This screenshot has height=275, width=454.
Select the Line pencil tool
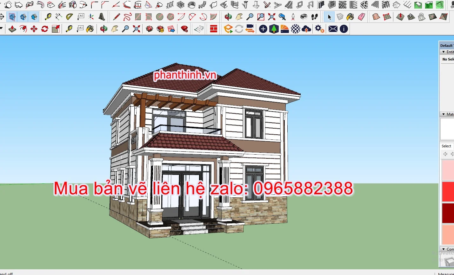[x=117, y=17]
